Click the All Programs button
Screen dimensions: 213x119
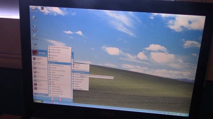pos(41,95)
